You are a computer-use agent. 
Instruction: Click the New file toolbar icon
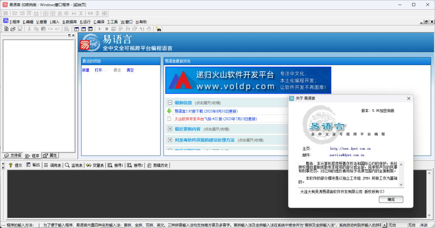(x=6, y=29)
